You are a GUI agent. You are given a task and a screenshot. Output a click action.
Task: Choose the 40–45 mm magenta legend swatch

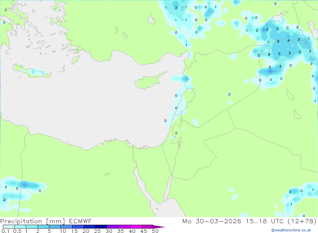[x=136, y=227]
